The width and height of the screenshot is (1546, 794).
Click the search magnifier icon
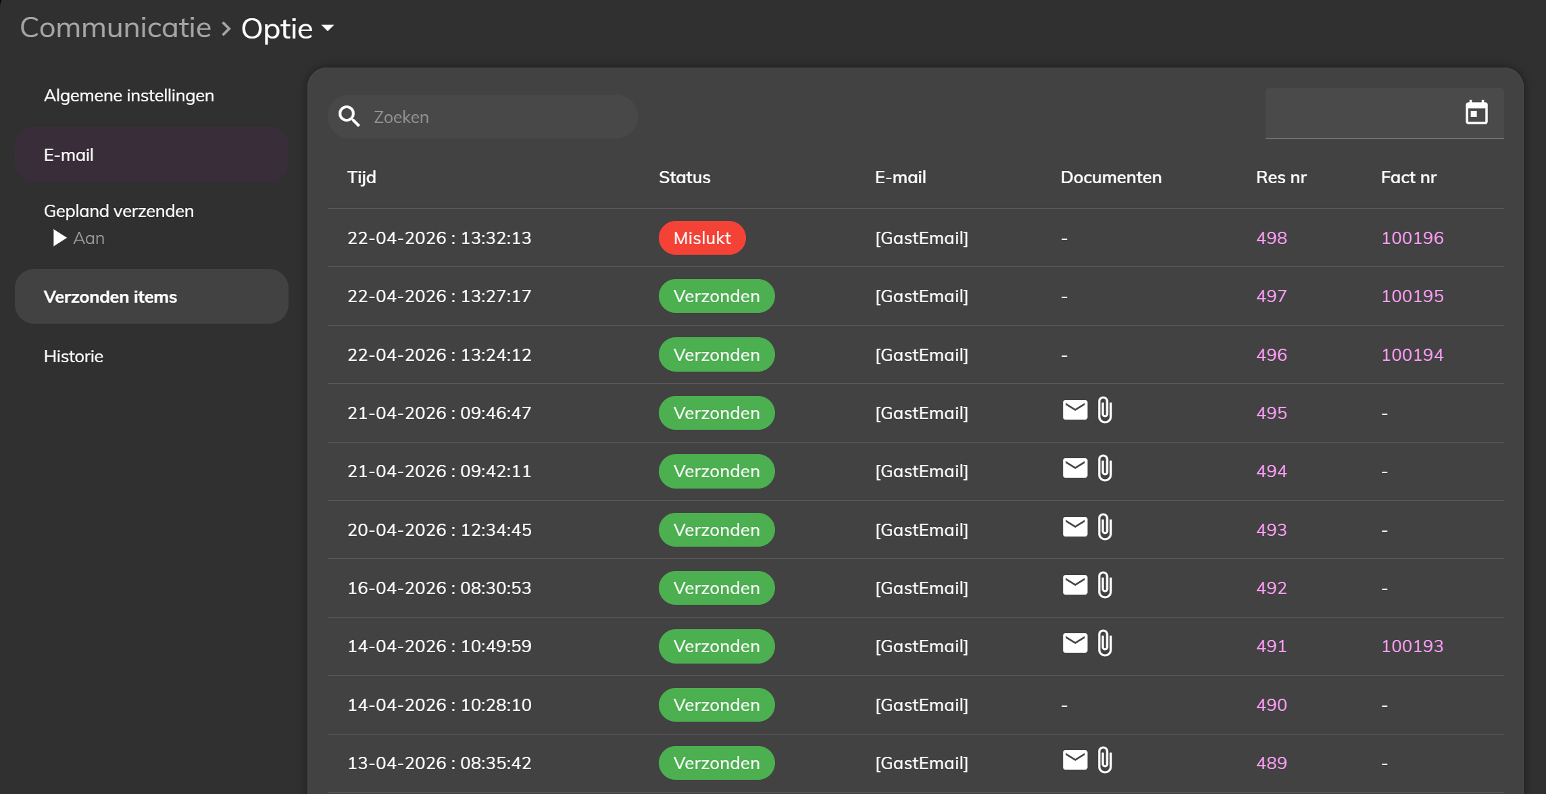coord(349,116)
